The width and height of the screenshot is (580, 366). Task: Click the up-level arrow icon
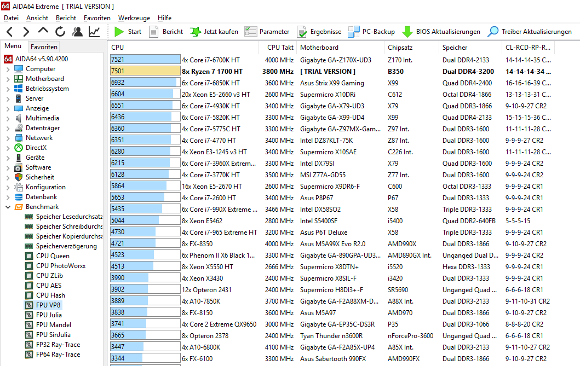(43, 31)
